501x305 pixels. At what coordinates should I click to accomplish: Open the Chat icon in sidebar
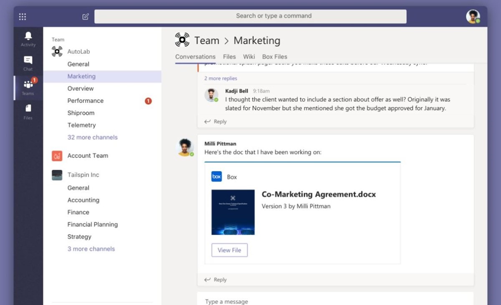point(28,60)
